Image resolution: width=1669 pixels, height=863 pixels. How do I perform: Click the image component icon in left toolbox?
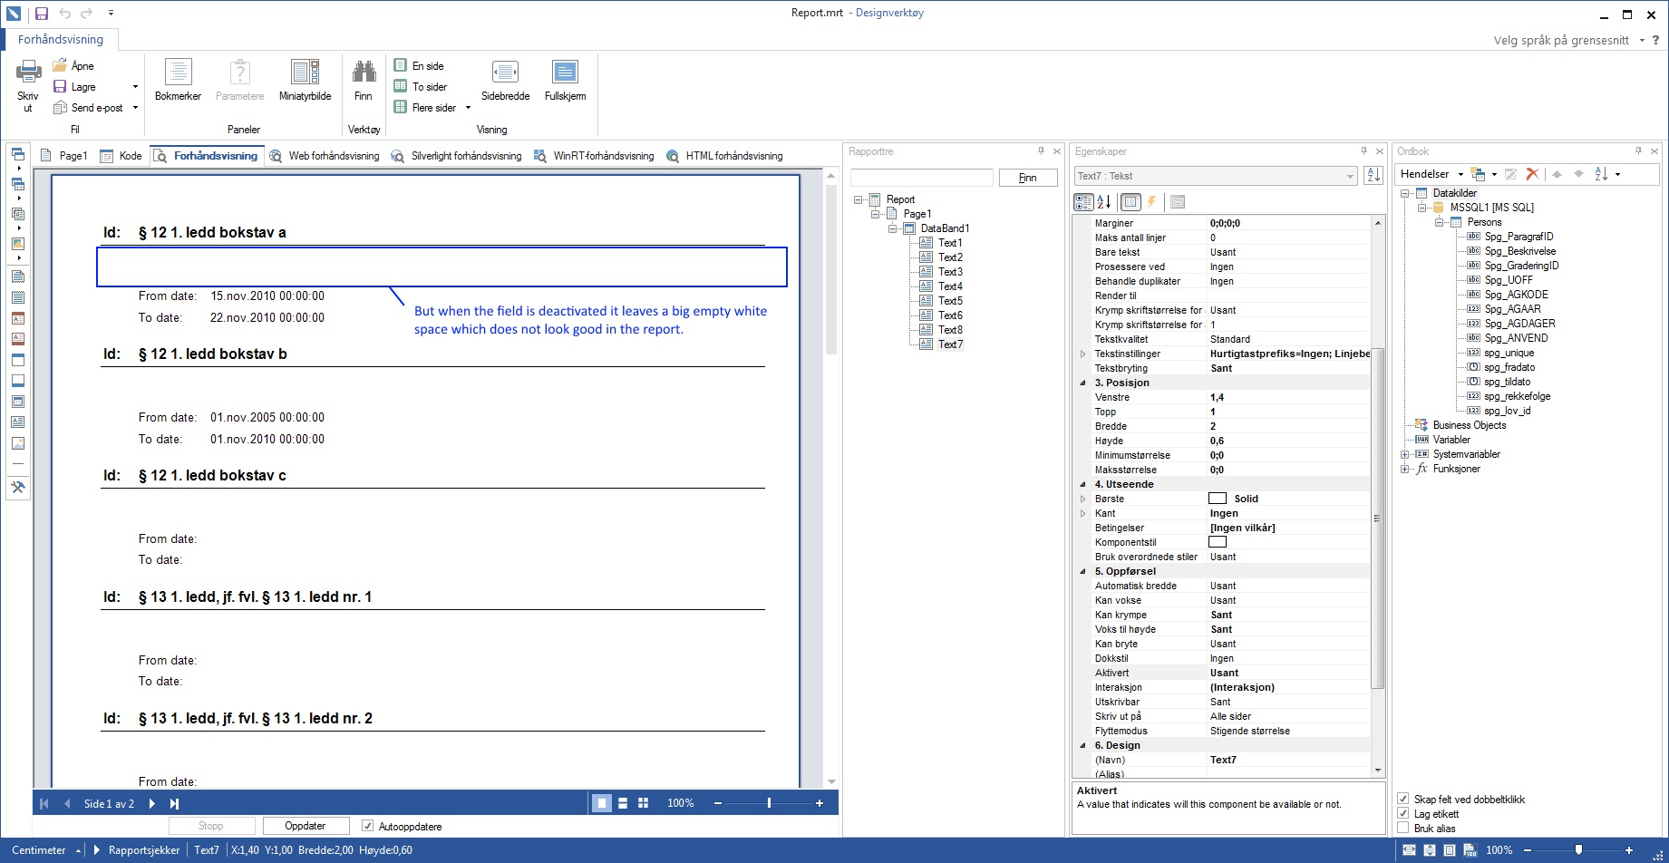click(17, 443)
